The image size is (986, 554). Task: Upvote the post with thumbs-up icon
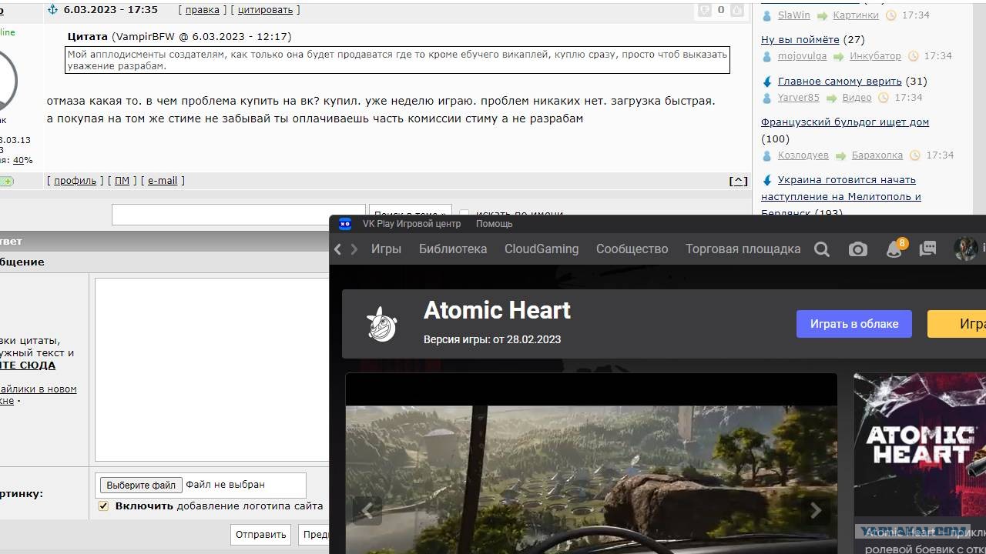[737, 10]
